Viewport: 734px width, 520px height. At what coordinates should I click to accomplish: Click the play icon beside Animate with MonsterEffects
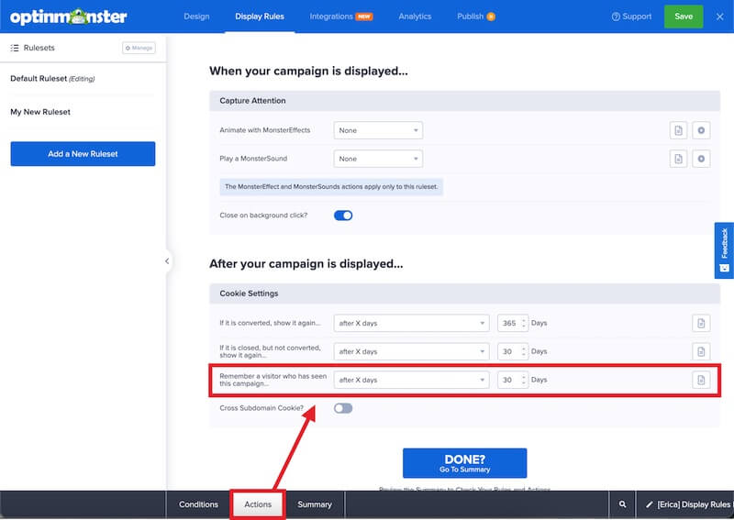click(x=701, y=130)
